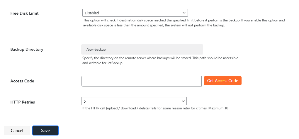Focus the Backup Directory field
Screen dimensions: 299x139
pos(142,50)
